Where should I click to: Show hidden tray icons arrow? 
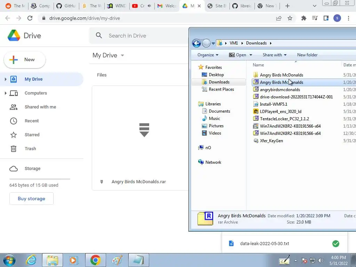(x=296, y=260)
